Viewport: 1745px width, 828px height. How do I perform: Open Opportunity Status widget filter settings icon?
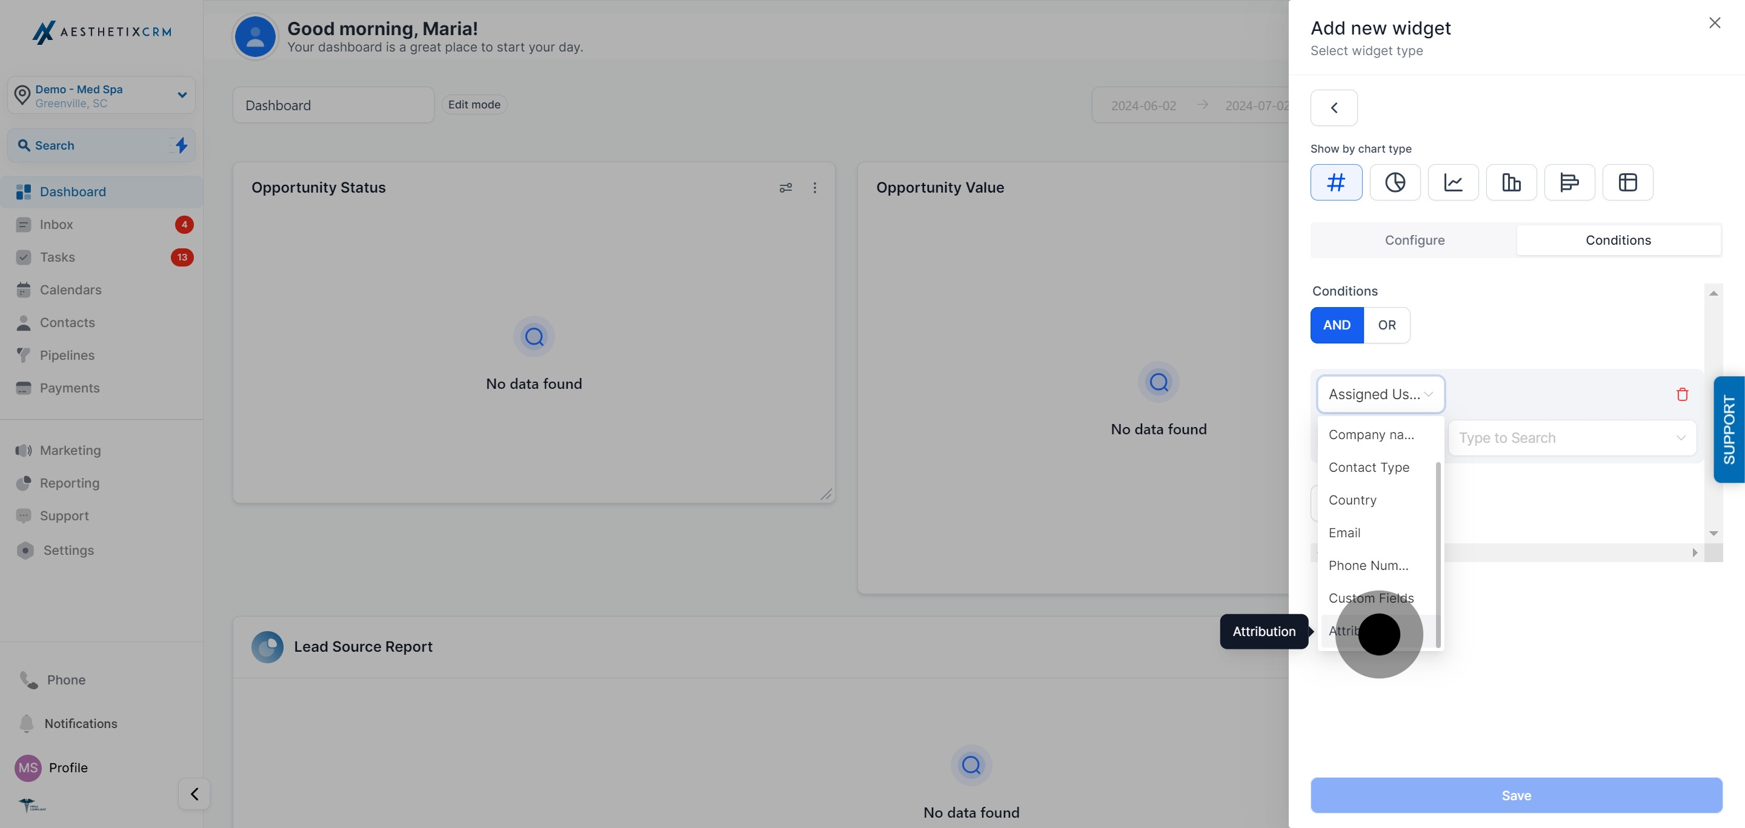pyautogui.click(x=785, y=188)
